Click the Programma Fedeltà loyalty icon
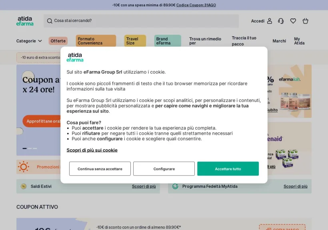The image size is (328, 230). pyautogui.click(x=175, y=186)
